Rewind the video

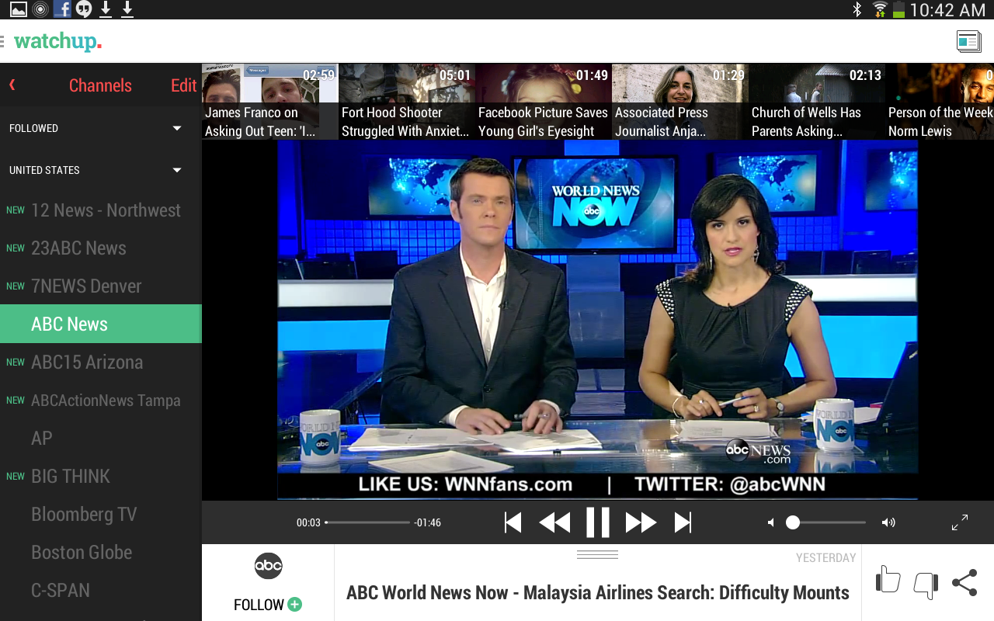coord(554,522)
